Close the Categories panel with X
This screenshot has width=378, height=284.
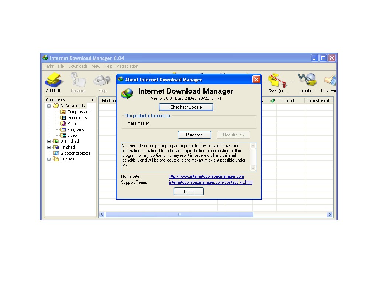pos(93,100)
